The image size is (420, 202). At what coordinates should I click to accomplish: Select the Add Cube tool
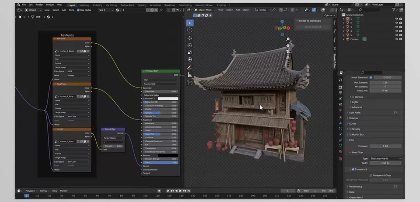(x=189, y=83)
